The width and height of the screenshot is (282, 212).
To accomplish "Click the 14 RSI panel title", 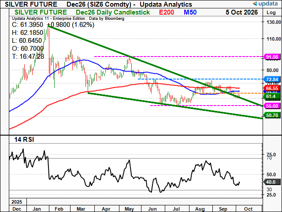I will click(x=24, y=140).
